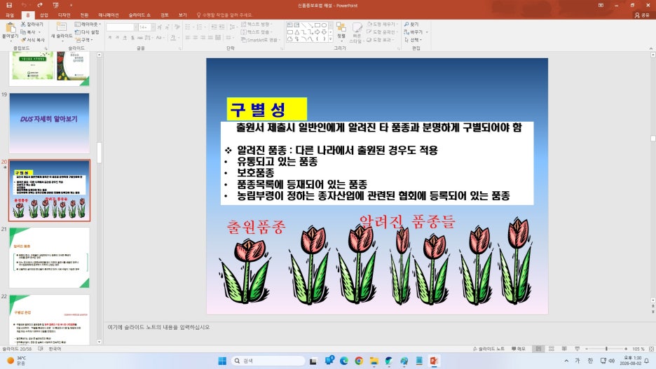Open the Slide Show (슬라이드 쇼) tab

pos(139,15)
